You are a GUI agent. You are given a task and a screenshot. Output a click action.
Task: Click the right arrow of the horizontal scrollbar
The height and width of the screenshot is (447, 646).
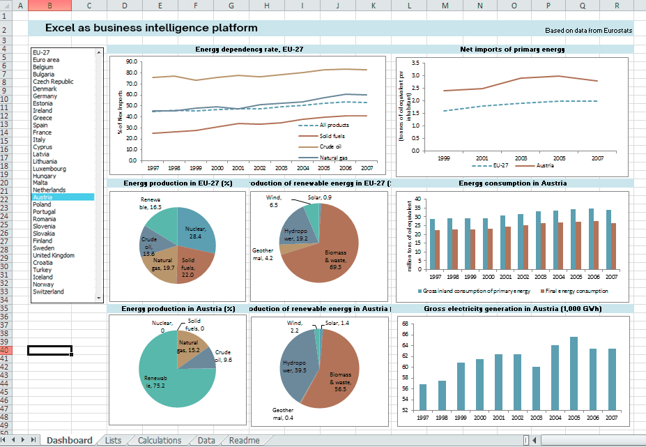643,441
